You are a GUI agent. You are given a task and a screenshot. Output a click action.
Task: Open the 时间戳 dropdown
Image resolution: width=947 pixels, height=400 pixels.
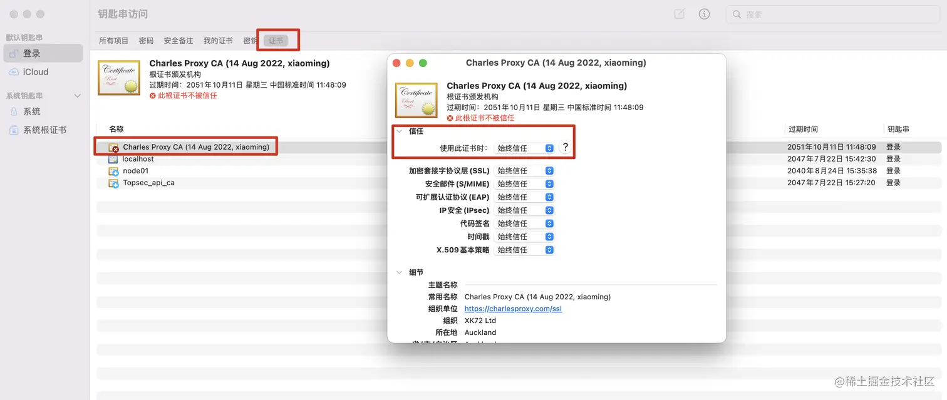click(524, 237)
